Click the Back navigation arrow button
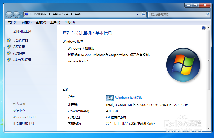Screen dimensions: 214x138 click(x=9, y=14)
